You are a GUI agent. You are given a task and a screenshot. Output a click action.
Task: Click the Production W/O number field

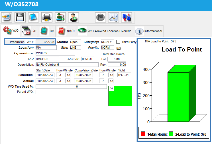(x=45, y=42)
